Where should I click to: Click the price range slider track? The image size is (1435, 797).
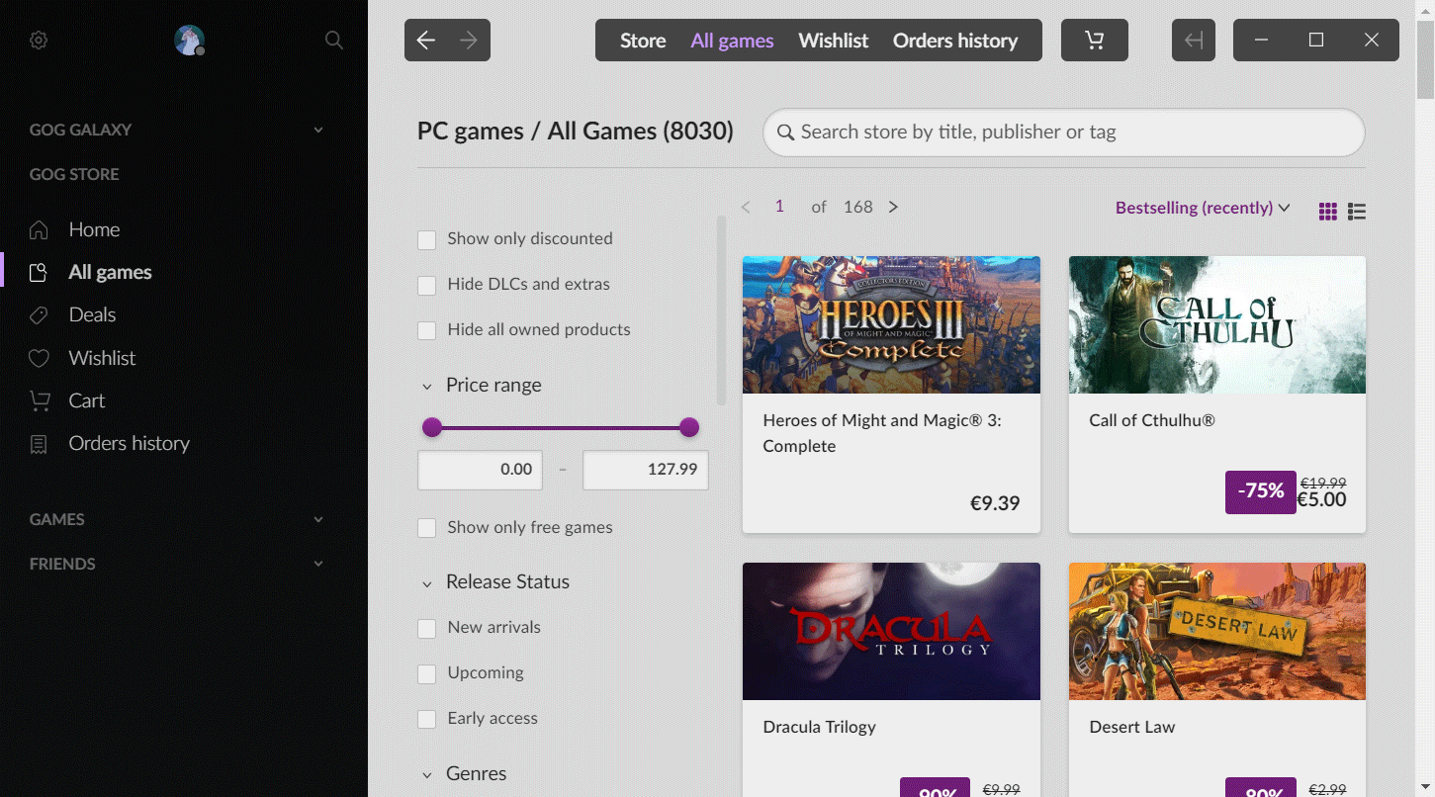click(561, 427)
